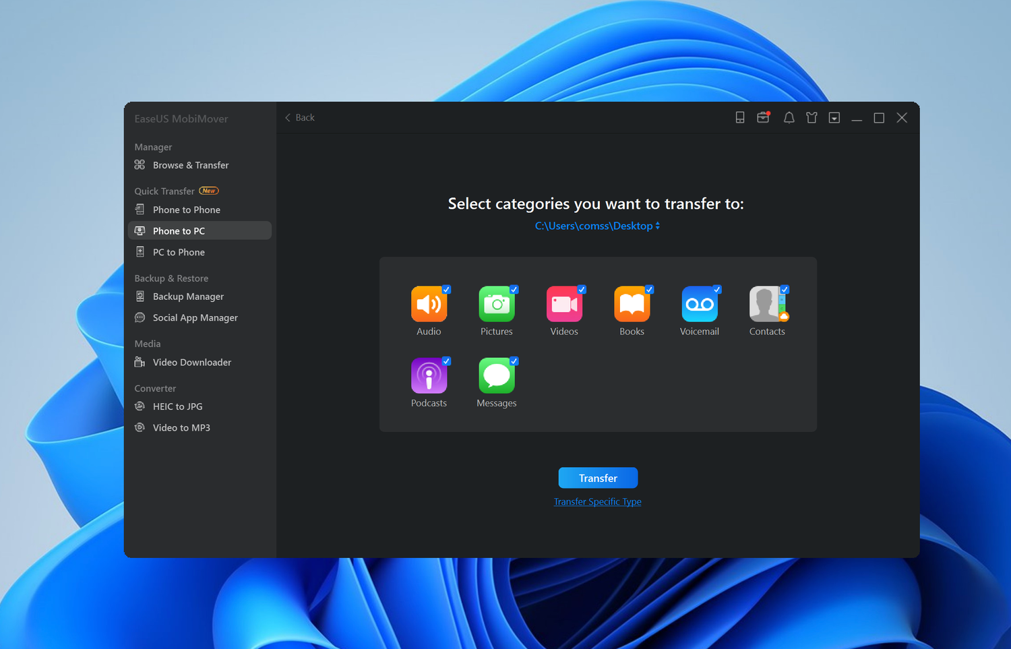Click the Contacts category icon
Image resolution: width=1011 pixels, height=649 pixels.
(767, 304)
